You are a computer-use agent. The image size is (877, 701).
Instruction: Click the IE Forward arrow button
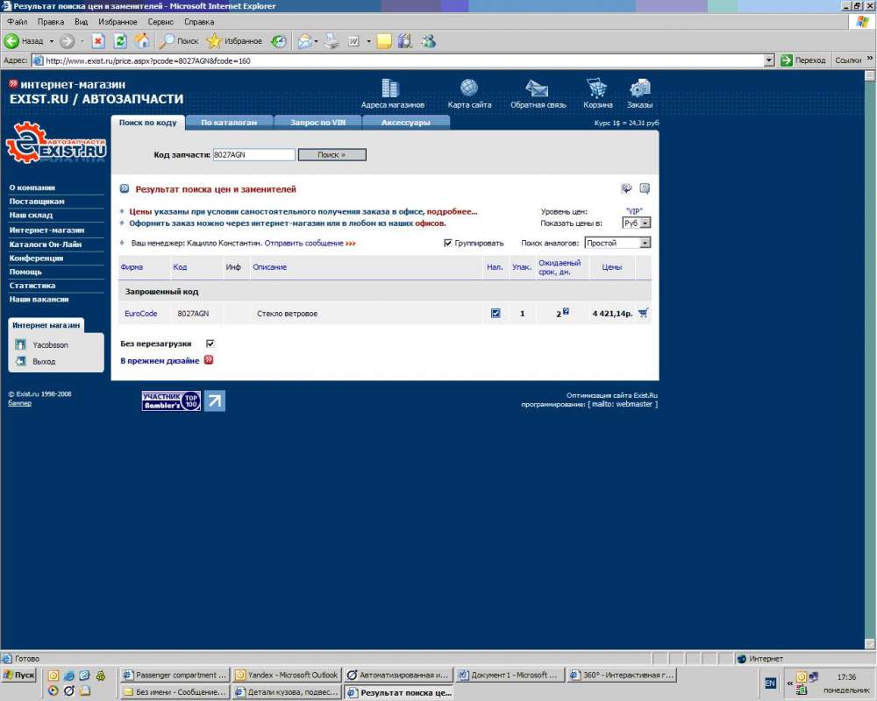(68, 41)
